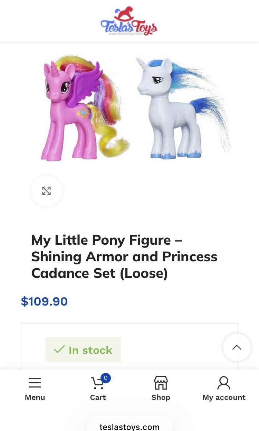Select the Cart label in bottom bar
Screen dimensions: 259x431
click(x=98, y=397)
